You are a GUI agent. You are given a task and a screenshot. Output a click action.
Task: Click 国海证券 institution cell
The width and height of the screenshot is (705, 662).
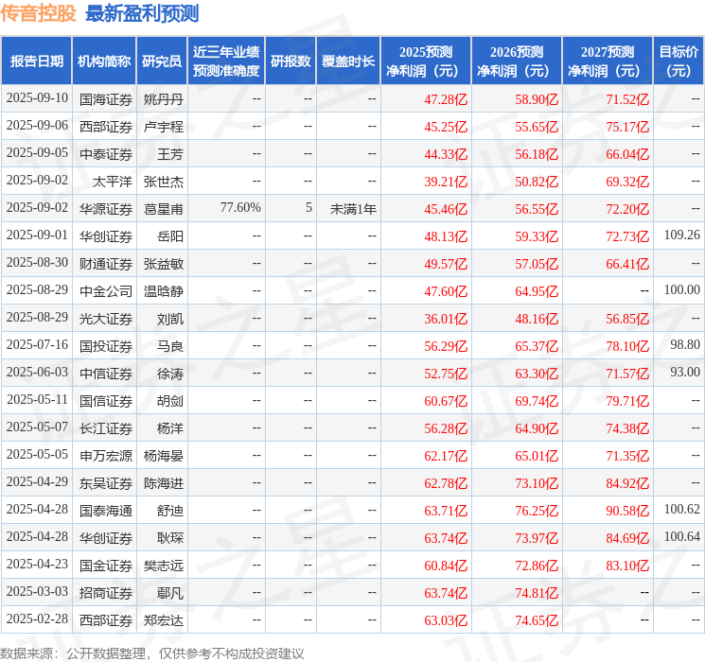(106, 99)
